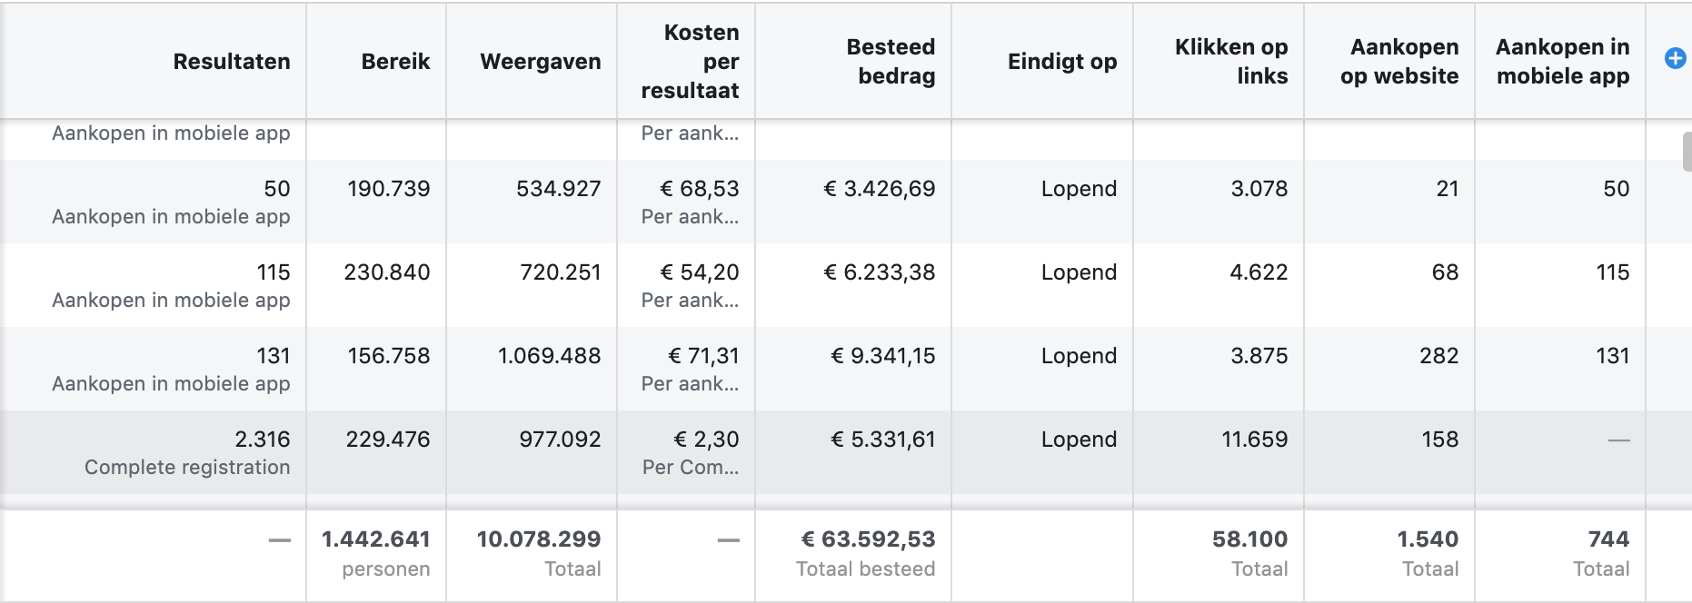Sort by the Resultaten column header
1692x603 pixels.
click(x=232, y=62)
